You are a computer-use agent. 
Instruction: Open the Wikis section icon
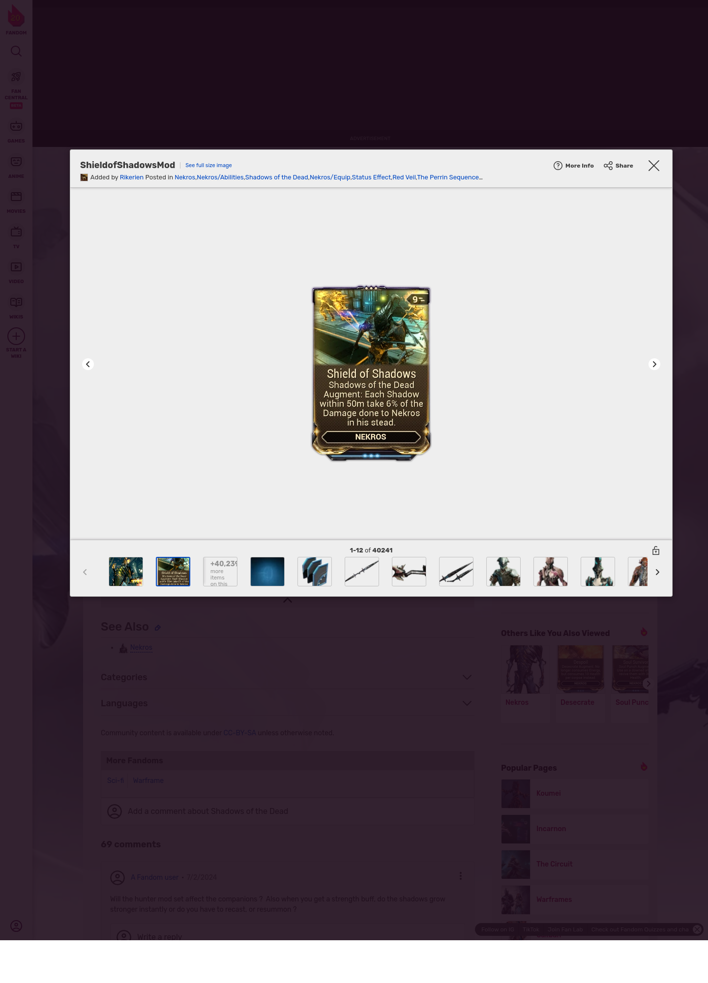point(16,308)
